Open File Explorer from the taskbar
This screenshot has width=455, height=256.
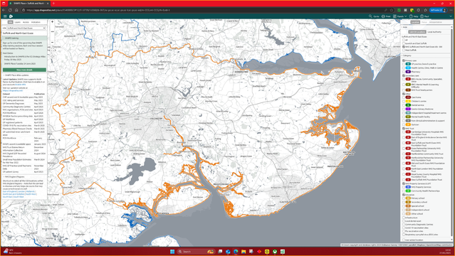pos(244,251)
